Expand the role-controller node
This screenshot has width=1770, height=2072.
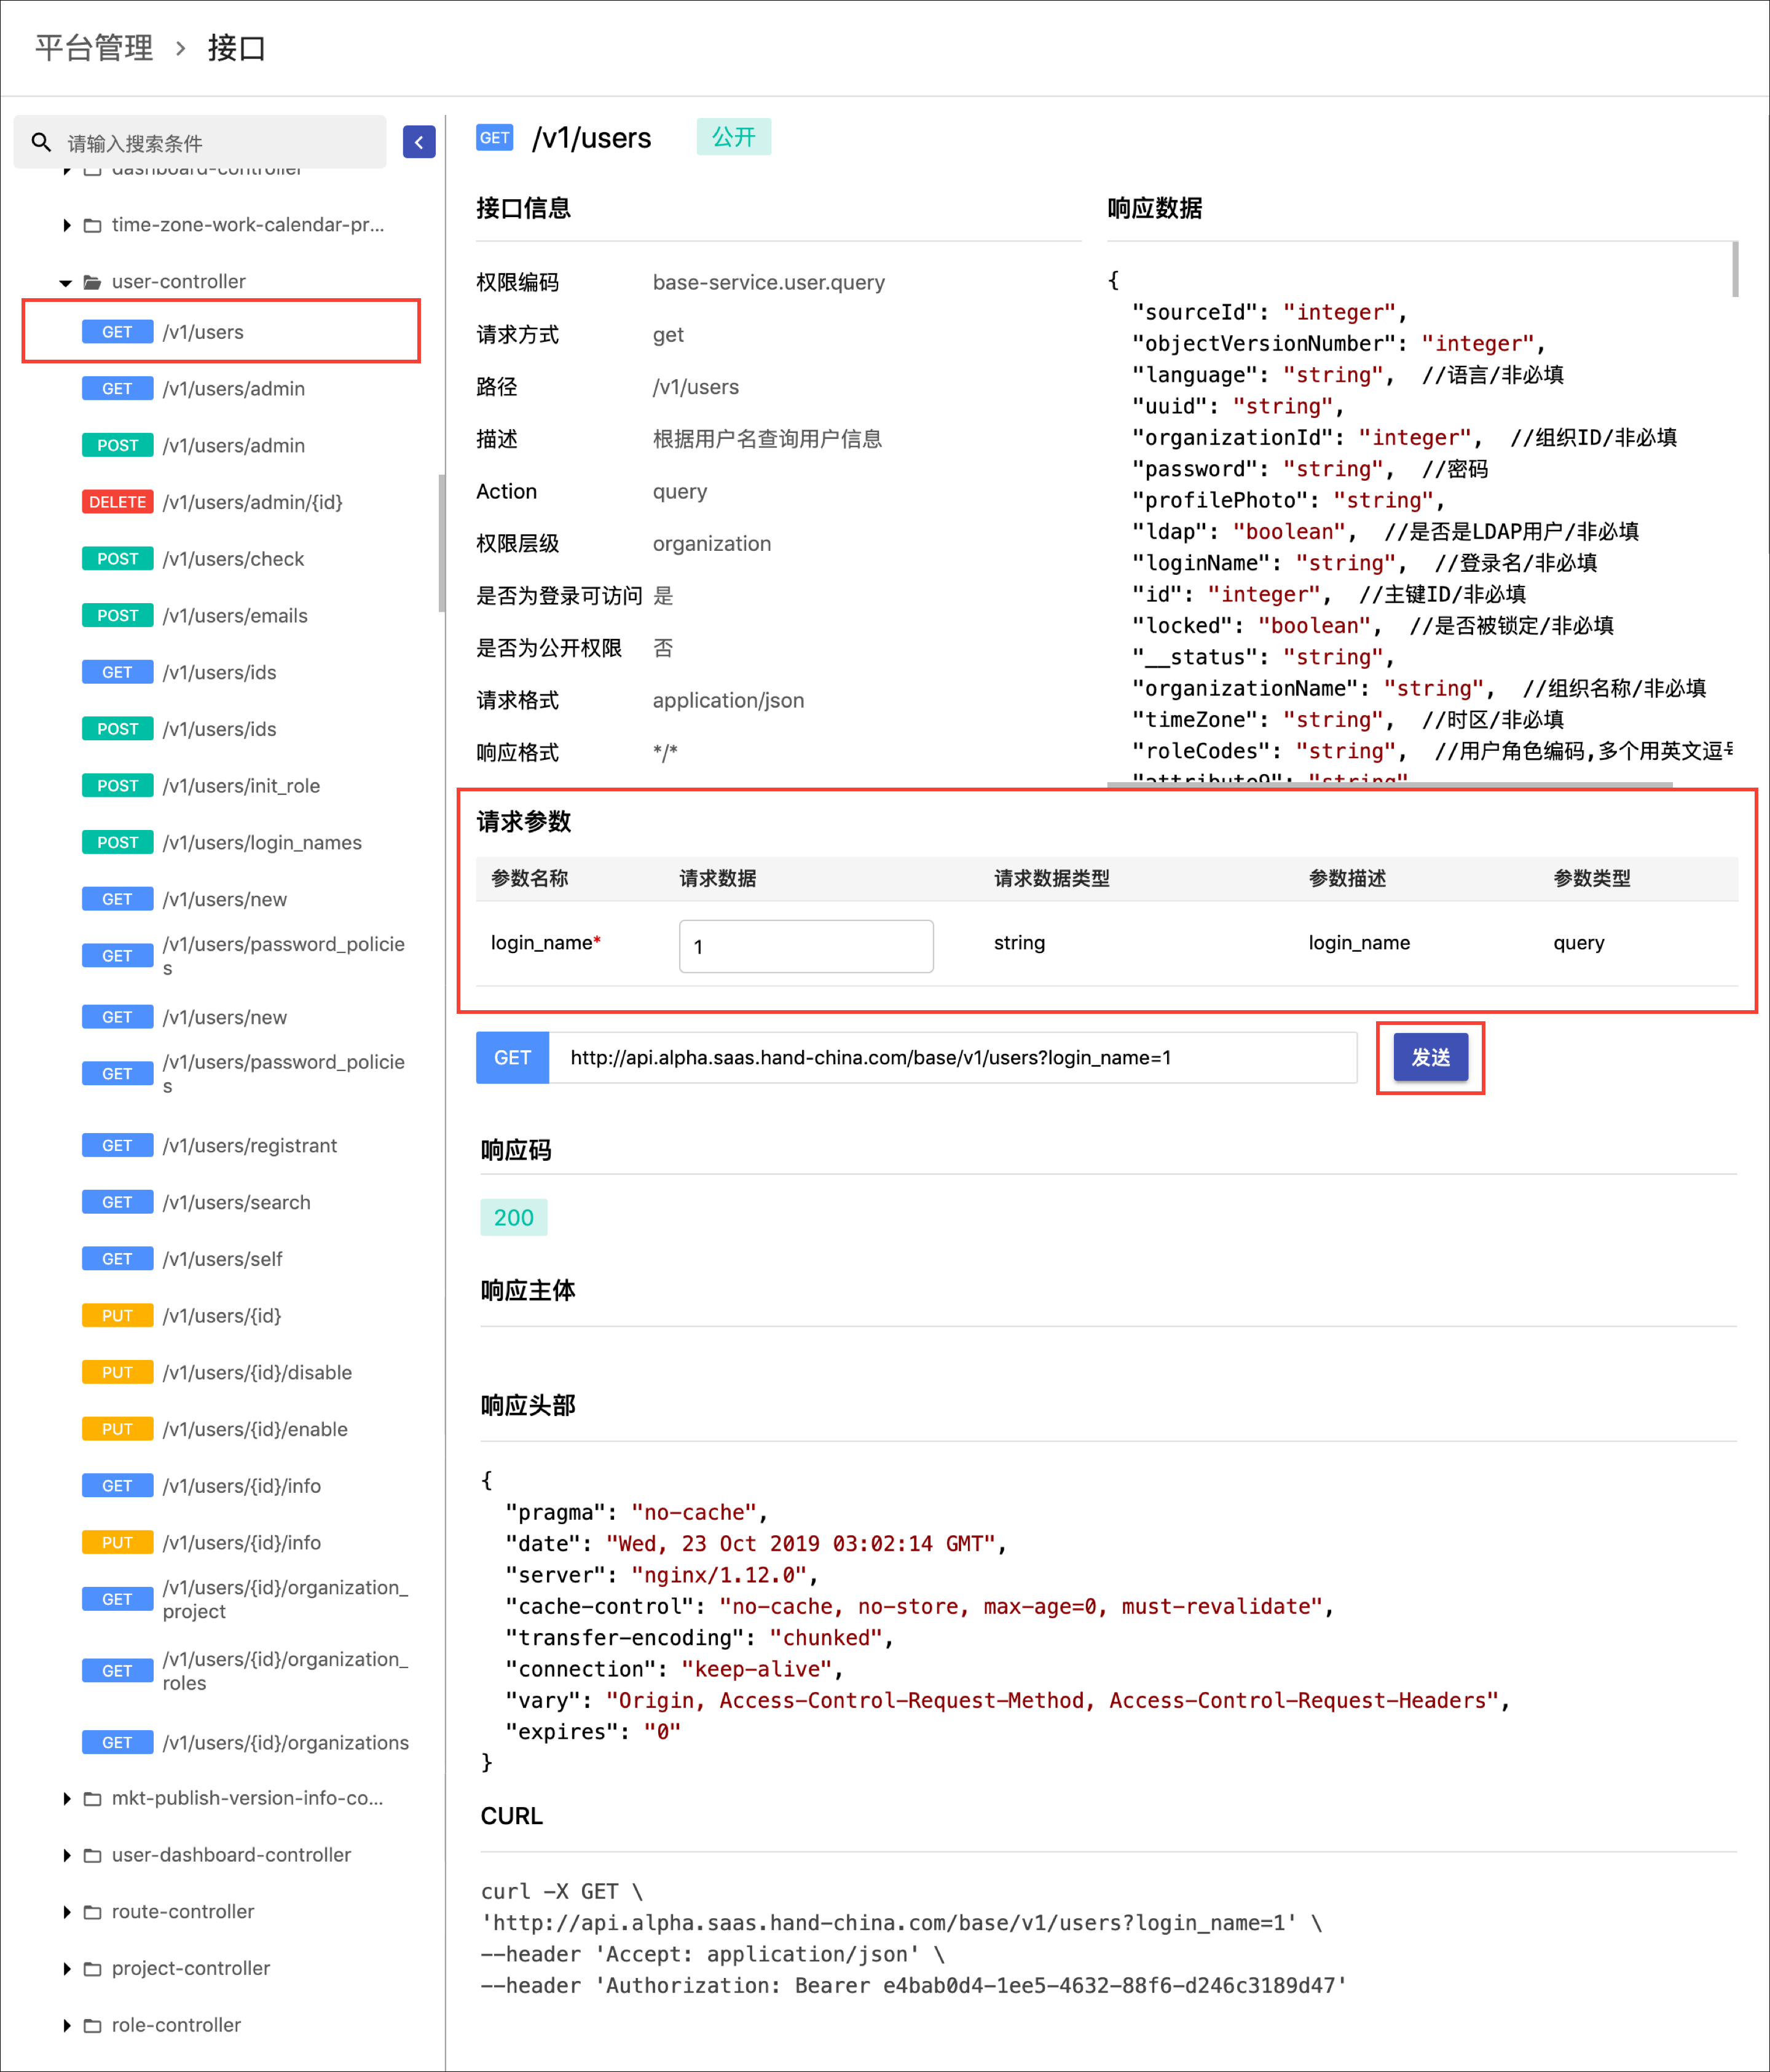(66, 2025)
